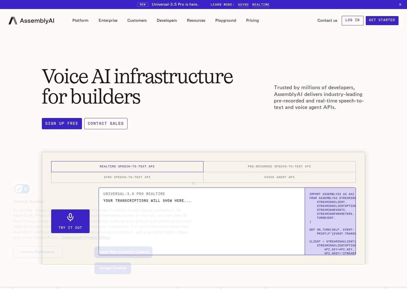Click the Accept Cookies button
Viewport: 407px width, 289px height.
[x=113, y=268]
